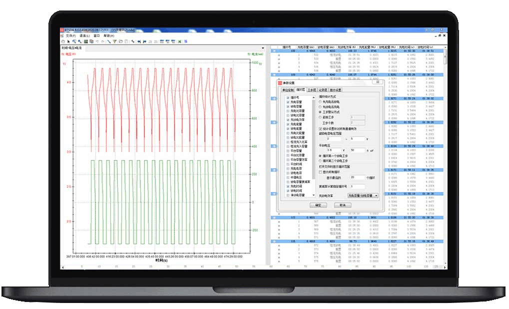Click the second blue table layout icon
The height and width of the screenshot is (309, 509).
pos(167,41)
